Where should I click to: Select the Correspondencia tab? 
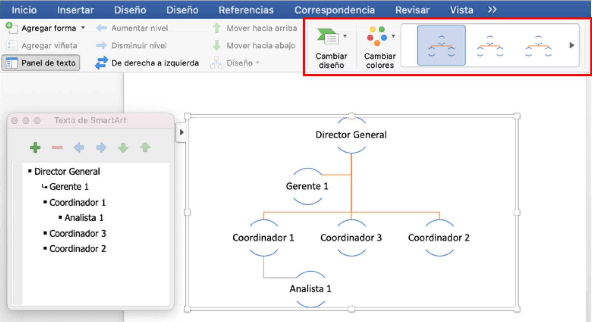tap(334, 10)
